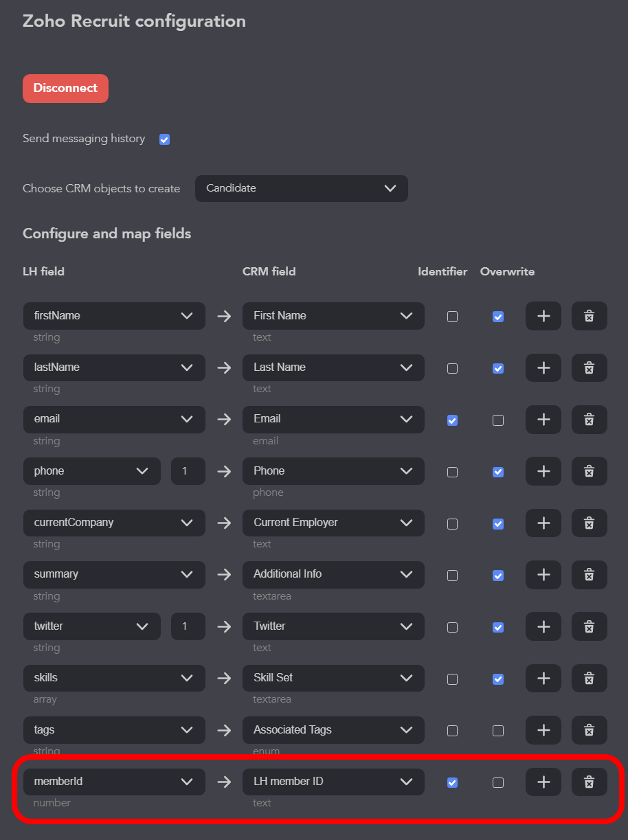
Task: Check Overwrite in the memberId row
Action: click(498, 782)
